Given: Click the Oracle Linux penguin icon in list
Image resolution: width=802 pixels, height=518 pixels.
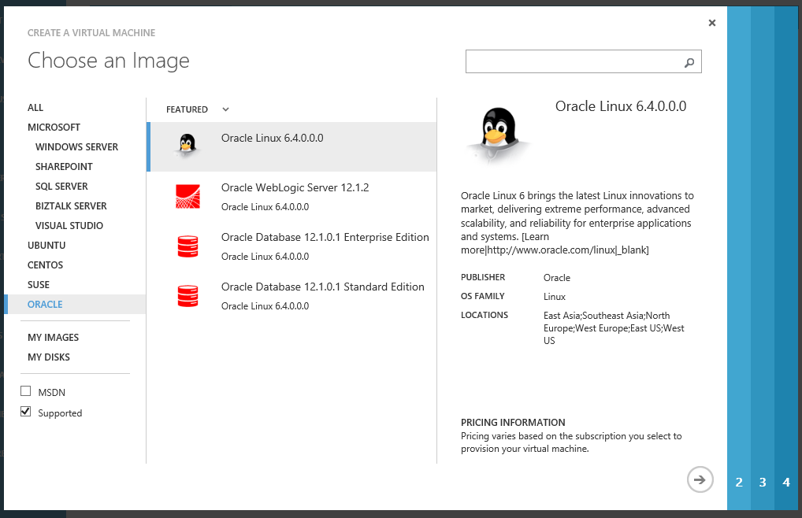Looking at the screenshot, I should [187, 145].
